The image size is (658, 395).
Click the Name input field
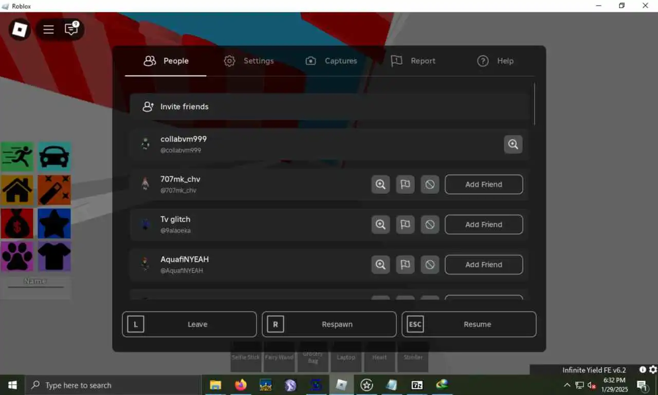pos(35,282)
